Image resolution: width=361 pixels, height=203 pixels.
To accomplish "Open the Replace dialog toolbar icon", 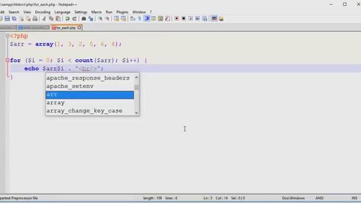I will 91,19.
